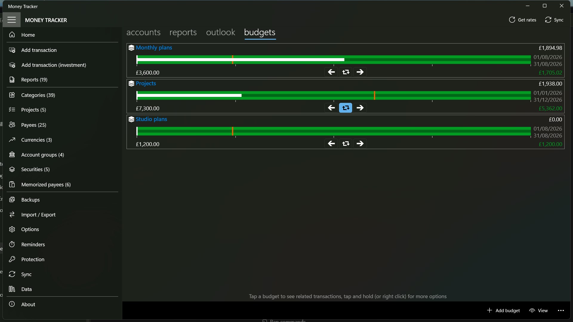
Task: Go to next period for Monthly plans
Action: click(360, 72)
